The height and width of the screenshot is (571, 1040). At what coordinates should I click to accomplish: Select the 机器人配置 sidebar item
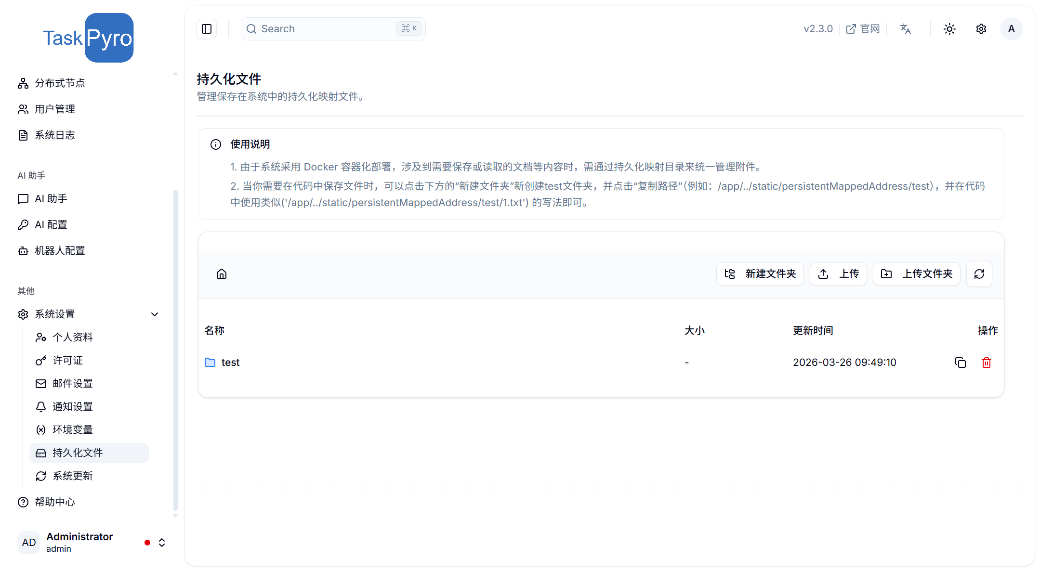tap(59, 250)
